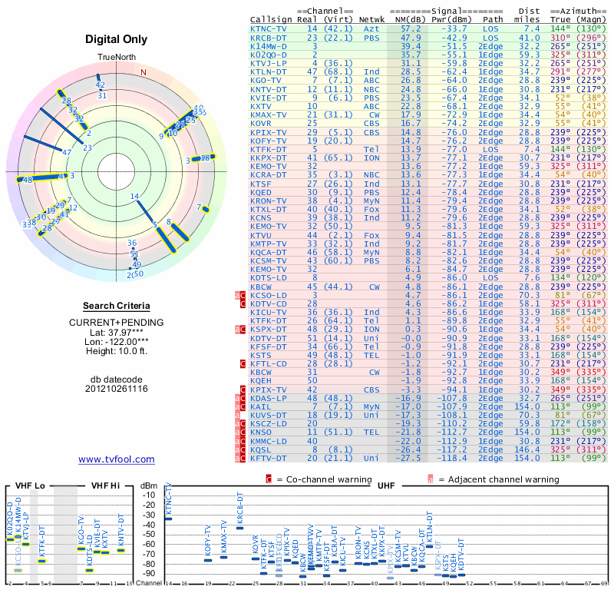Click the pink 'a' icon in the adjacent channel legend
This screenshot has width=614, height=590.
[x=431, y=479]
